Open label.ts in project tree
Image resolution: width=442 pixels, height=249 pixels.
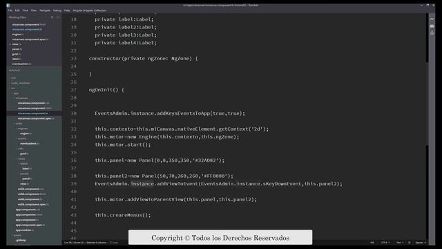27,169
